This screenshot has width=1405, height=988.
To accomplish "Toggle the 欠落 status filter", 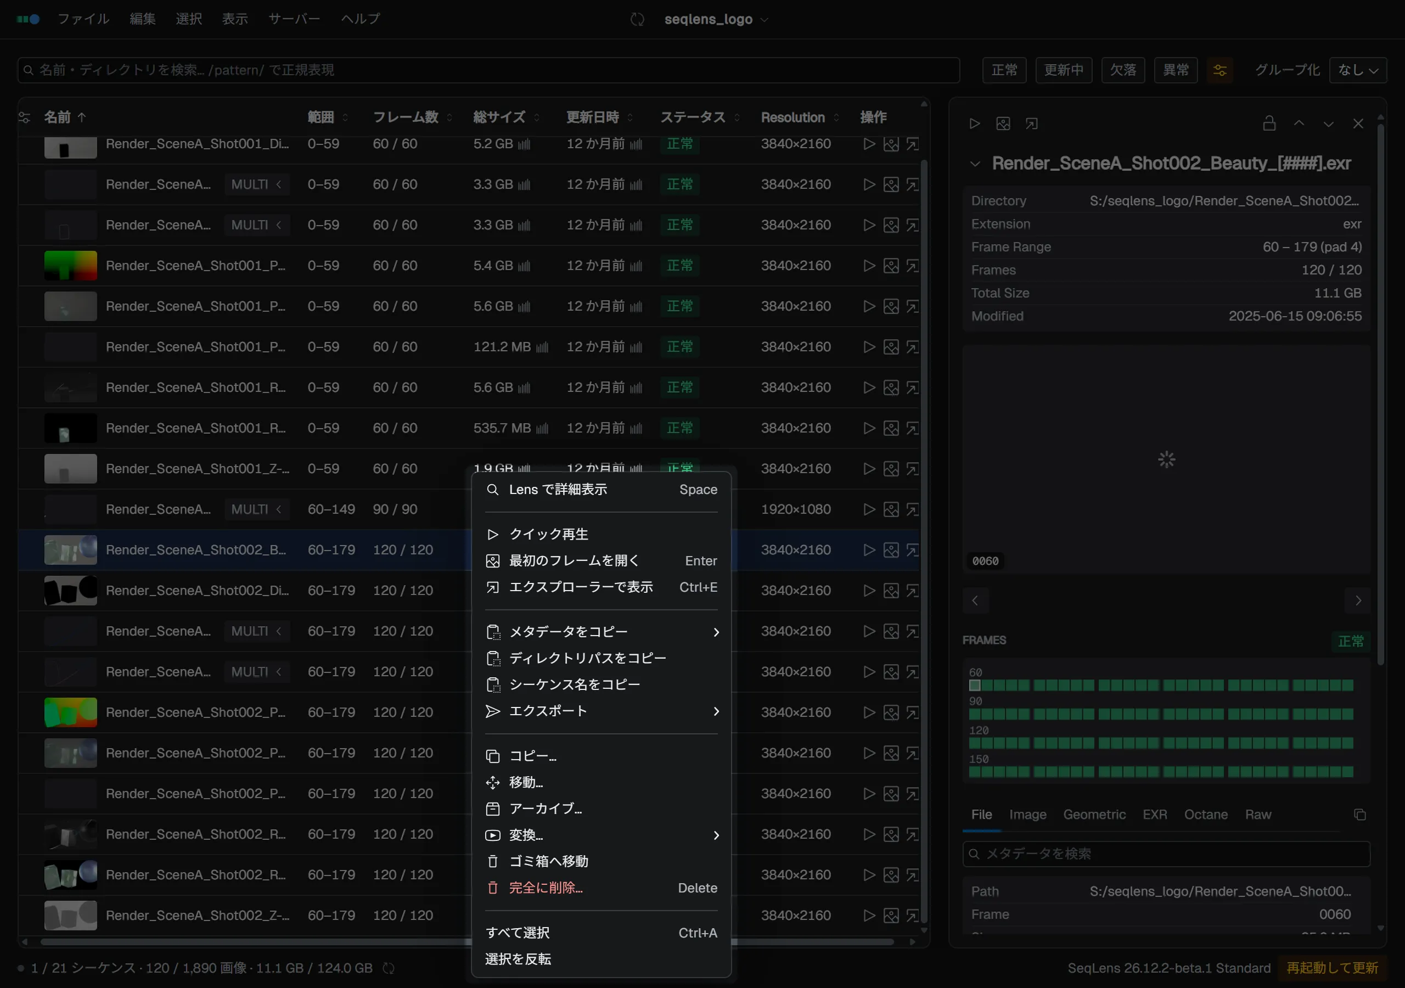I will point(1123,70).
